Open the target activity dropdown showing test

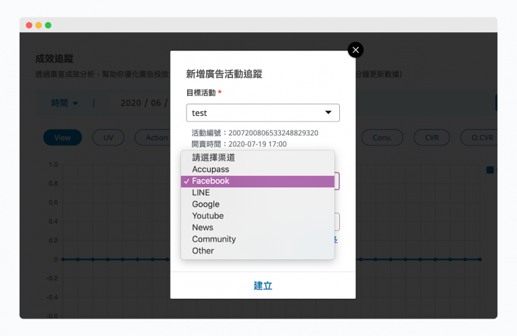point(263,112)
